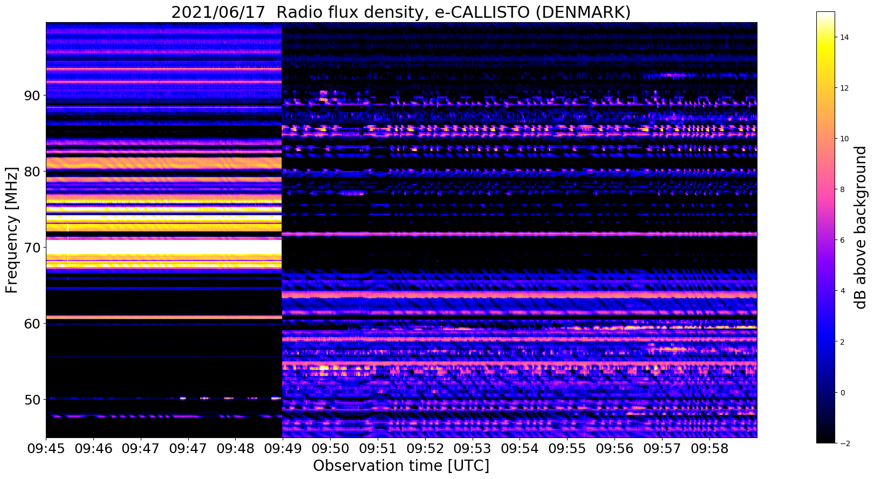Click the 09:58 time tick label
874x479 pixels.
[x=709, y=449]
